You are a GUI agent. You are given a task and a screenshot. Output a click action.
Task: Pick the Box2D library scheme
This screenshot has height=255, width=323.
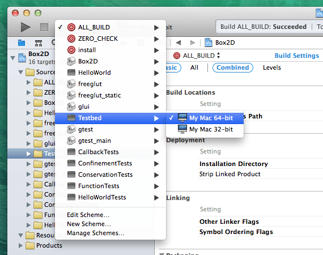(x=110, y=61)
